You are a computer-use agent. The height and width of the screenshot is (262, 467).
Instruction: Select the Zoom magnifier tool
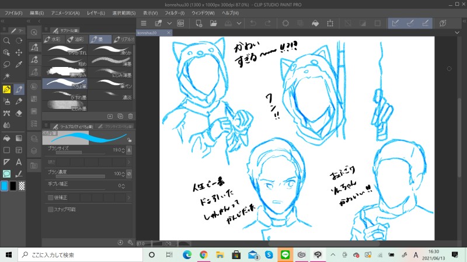tap(6, 41)
